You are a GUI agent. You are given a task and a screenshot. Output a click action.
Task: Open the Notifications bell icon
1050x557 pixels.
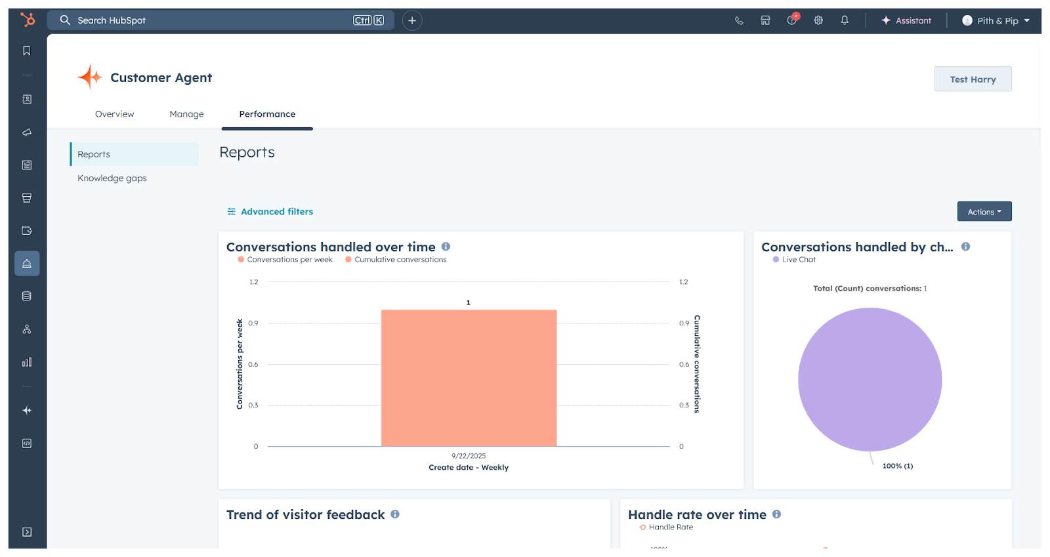(x=845, y=20)
